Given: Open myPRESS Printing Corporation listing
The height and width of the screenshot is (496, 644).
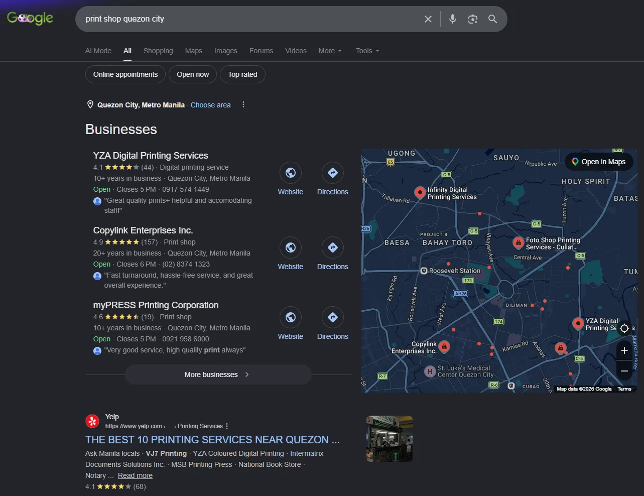Looking at the screenshot, I should coord(156,305).
